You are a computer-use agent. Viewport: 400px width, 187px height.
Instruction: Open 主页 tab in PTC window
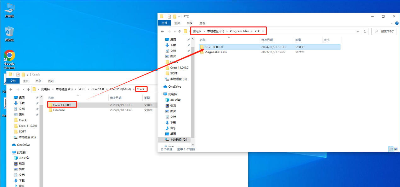pos(177,23)
